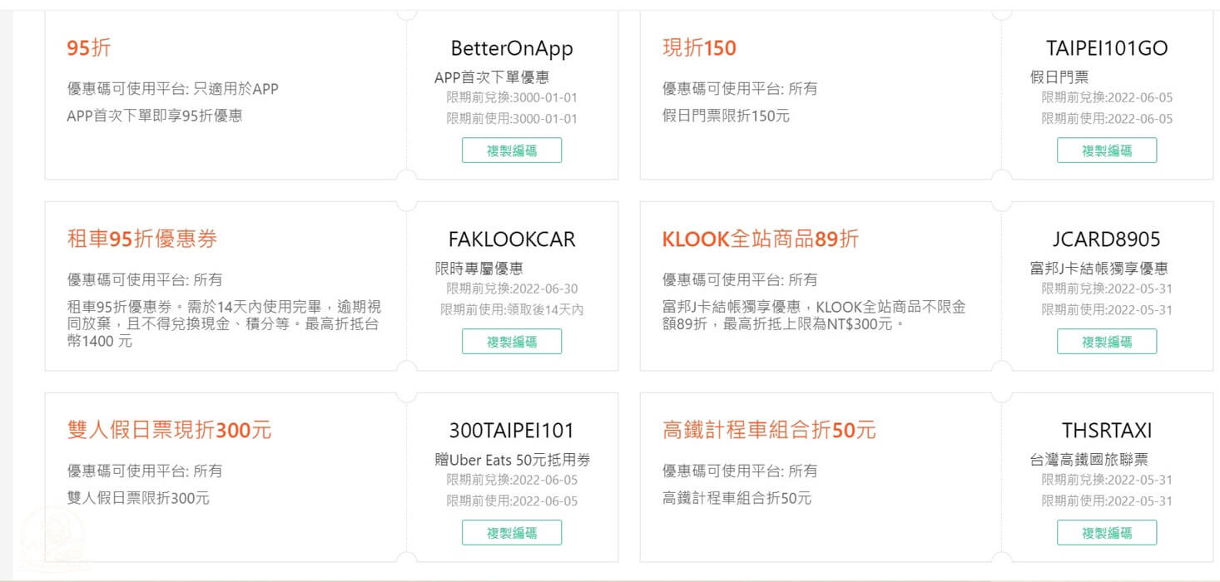Select the coupon code text TAIPEI101GO

1107,48
